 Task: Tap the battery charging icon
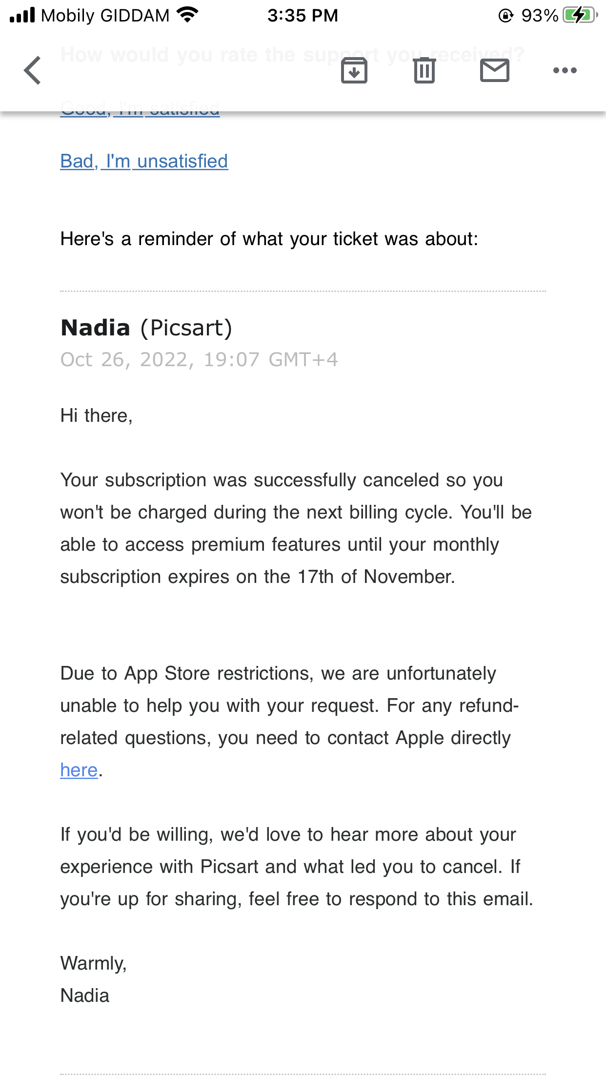[580, 15]
